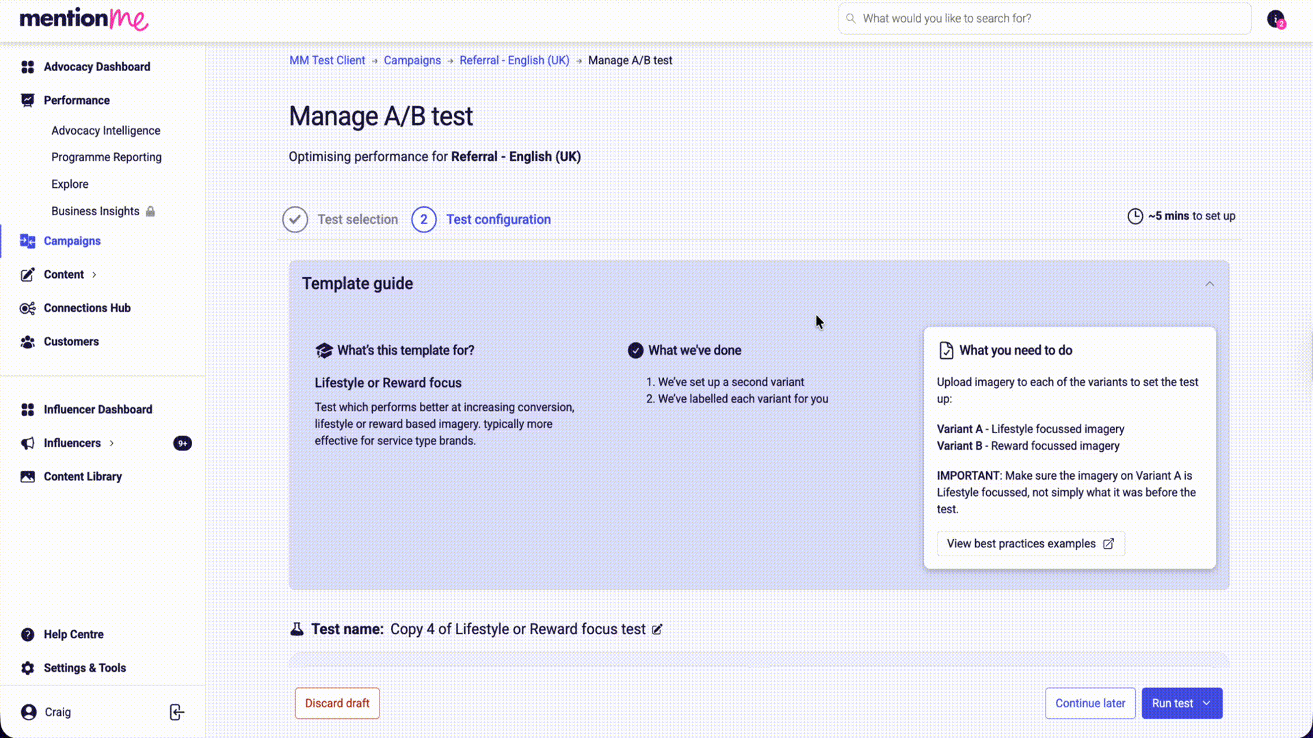Open the Connections Hub

(87, 308)
